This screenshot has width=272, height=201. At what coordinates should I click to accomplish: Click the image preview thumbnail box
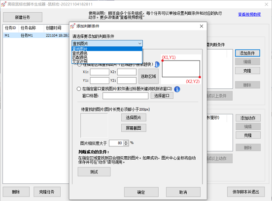pyautogui.click(x=94, y=125)
